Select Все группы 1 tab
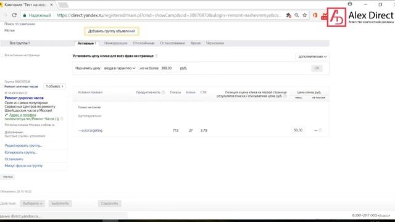Viewport: 395px width, 222px height. (20, 43)
